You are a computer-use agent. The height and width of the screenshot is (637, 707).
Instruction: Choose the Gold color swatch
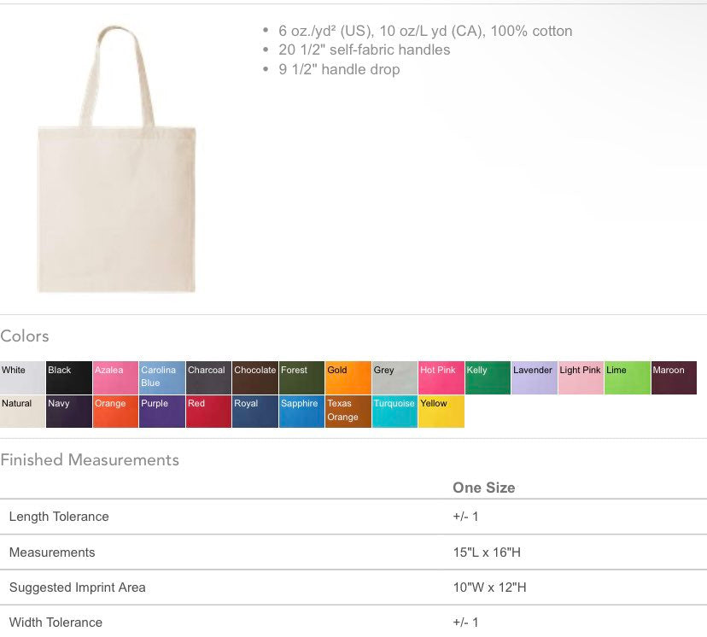[348, 378]
